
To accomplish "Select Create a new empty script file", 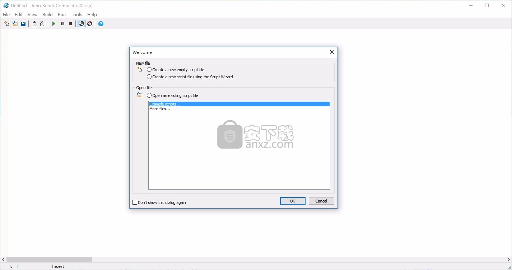I will click(176, 70).
